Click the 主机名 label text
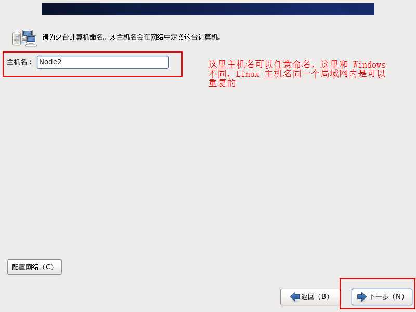The height and width of the screenshot is (312, 416). click(19, 62)
